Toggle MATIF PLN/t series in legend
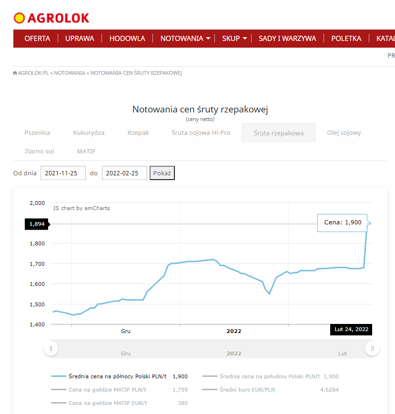The height and width of the screenshot is (414, 395). pyautogui.click(x=107, y=390)
